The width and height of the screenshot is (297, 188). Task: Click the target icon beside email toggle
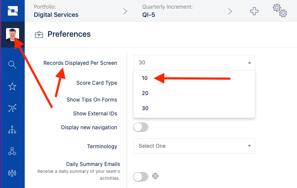point(155,176)
